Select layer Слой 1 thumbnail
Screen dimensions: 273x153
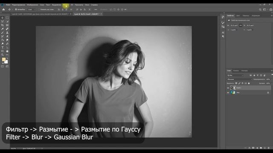[x=233, y=88]
